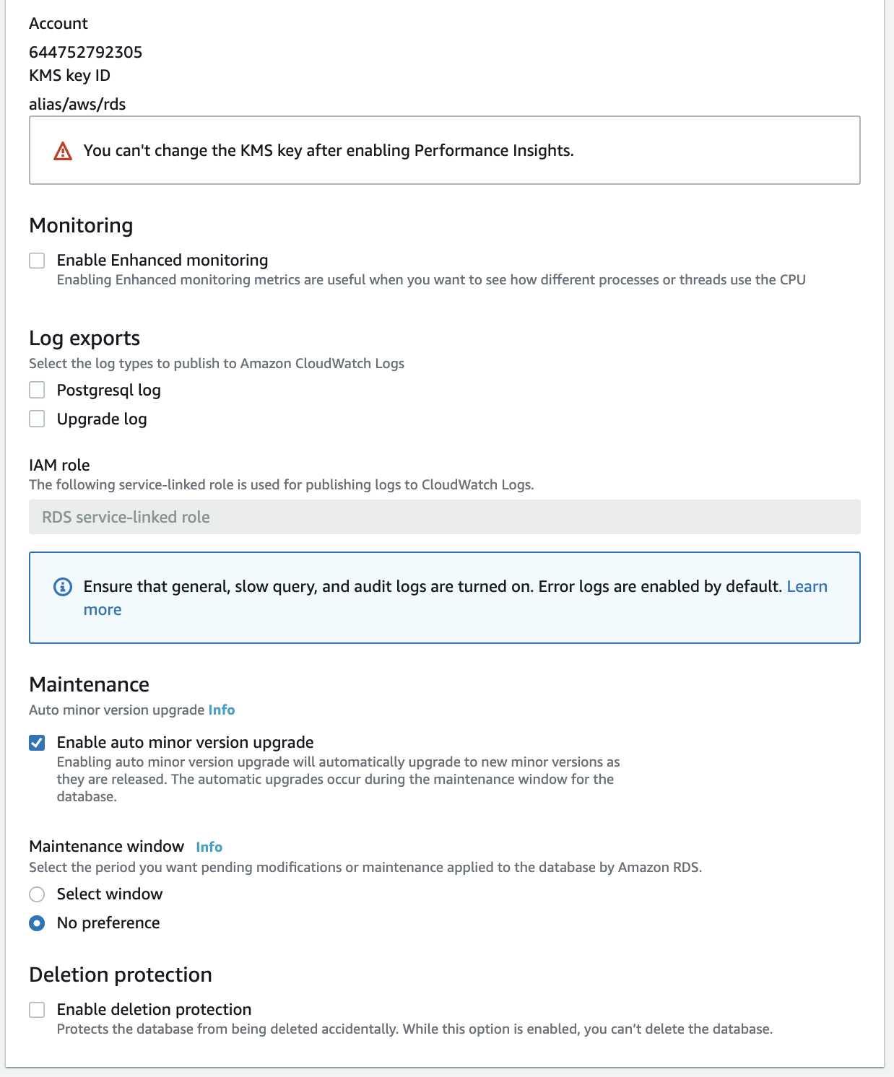Click the Deletion protection section heading
Screen dimensions: 894x1077
click(x=121, y=975)
